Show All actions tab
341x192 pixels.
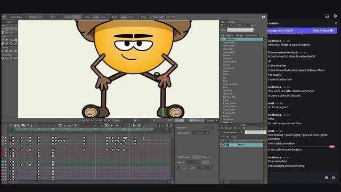click(223, 35)
